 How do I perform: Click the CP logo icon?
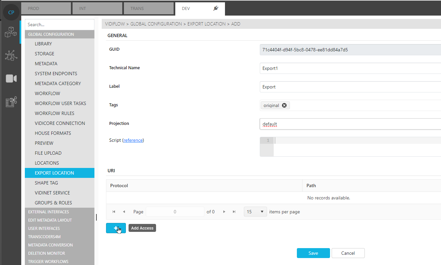coord(11,13)
